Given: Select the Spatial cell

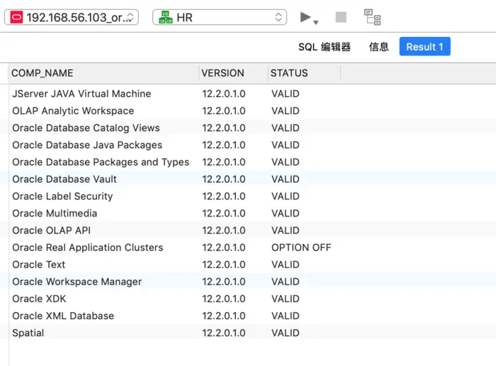Looking at the screenshot, I should (28, 333).
